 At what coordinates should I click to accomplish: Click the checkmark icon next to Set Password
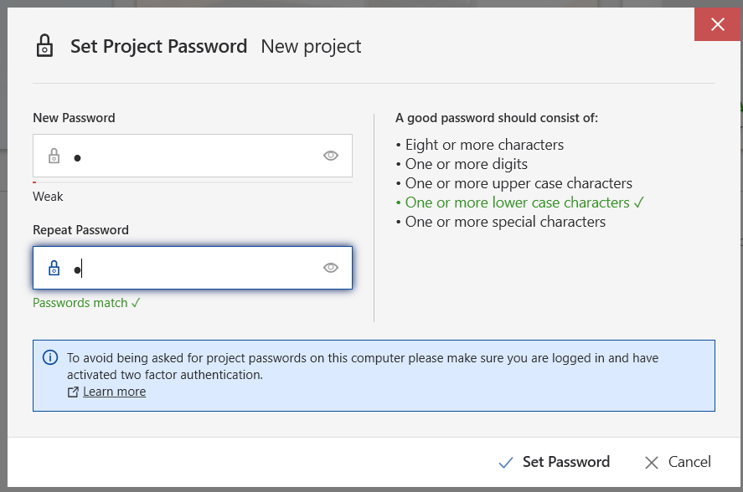(506, 462)
